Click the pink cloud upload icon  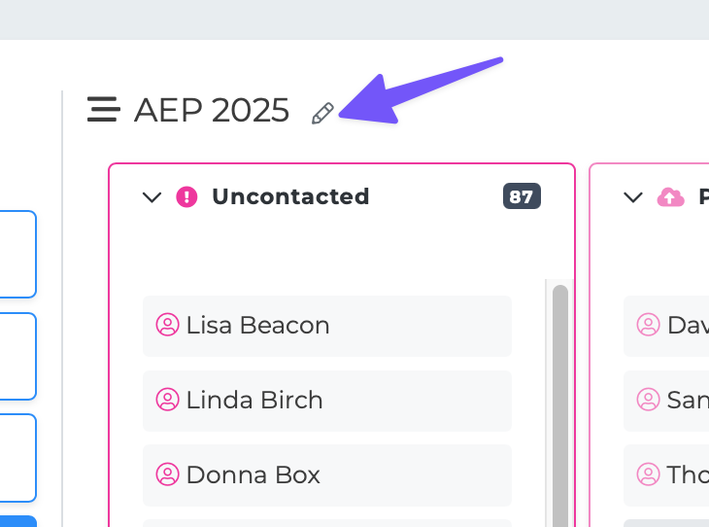(x=671, y=197)
